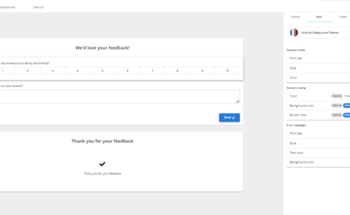Activate Hover toggle for Border color

click(348, 115)
